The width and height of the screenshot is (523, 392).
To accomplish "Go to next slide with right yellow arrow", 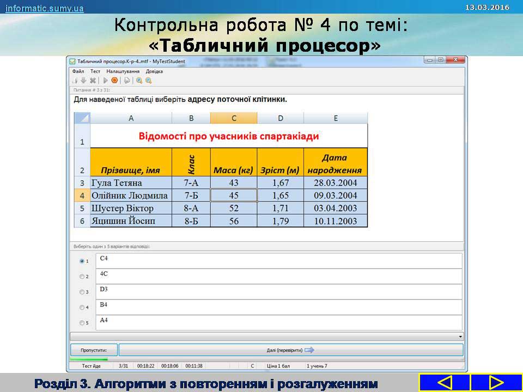I will [x=496, y=382].
